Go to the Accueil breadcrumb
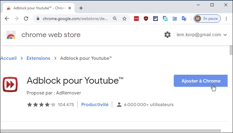Screen dimensions: 233x133 [8, 58]
